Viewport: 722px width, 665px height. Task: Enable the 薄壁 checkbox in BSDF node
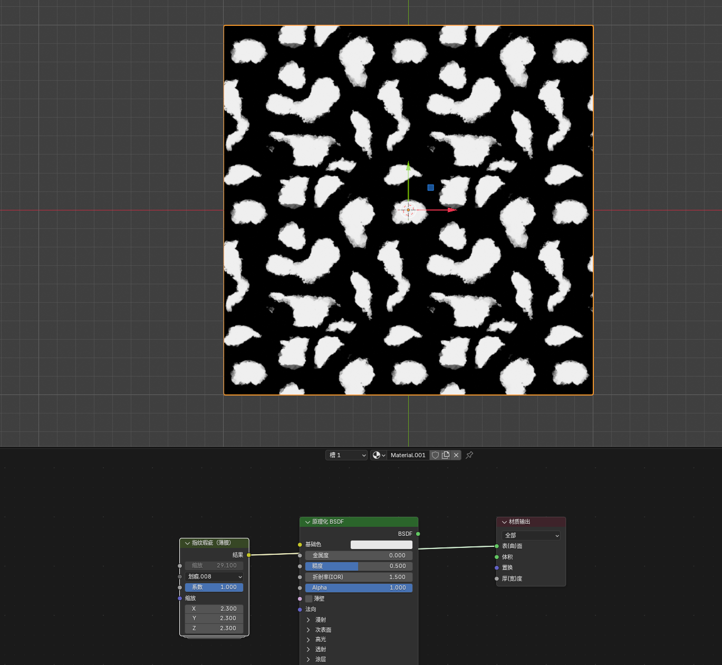click(309, 599)
